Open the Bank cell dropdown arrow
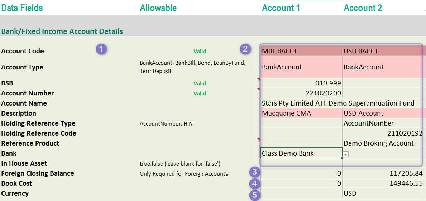This screenshot has height=201, width=426. point(346,154)
